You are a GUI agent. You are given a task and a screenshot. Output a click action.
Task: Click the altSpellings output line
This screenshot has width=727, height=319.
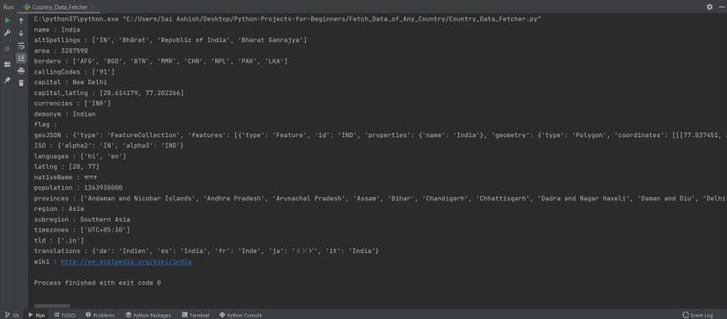pyautogui.click(x=170, y=40)
